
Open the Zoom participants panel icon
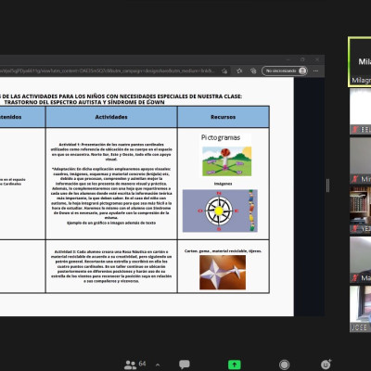[x=130, y=365]
